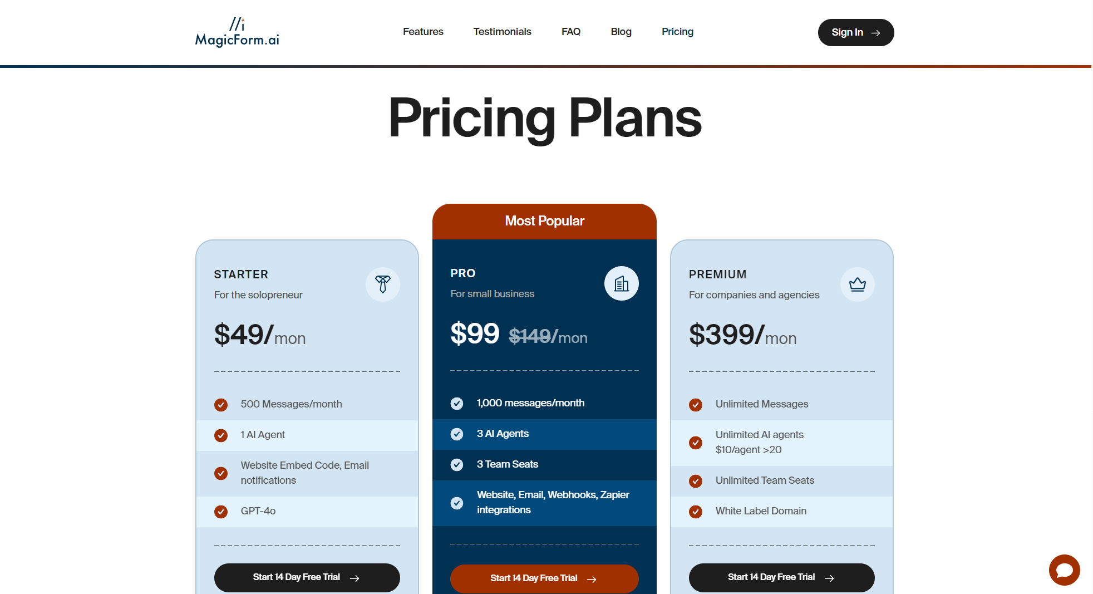Click the Premium plan crown icon

tap(857, 284)
